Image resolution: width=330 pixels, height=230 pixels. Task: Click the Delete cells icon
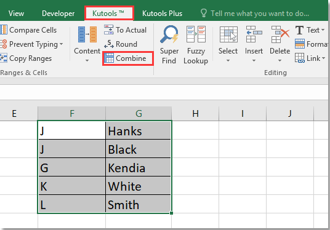click(280, 34)
